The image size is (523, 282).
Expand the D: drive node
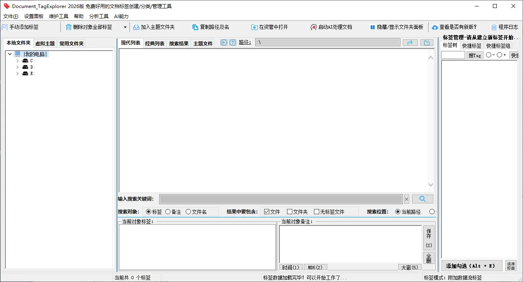click(17, 67)
